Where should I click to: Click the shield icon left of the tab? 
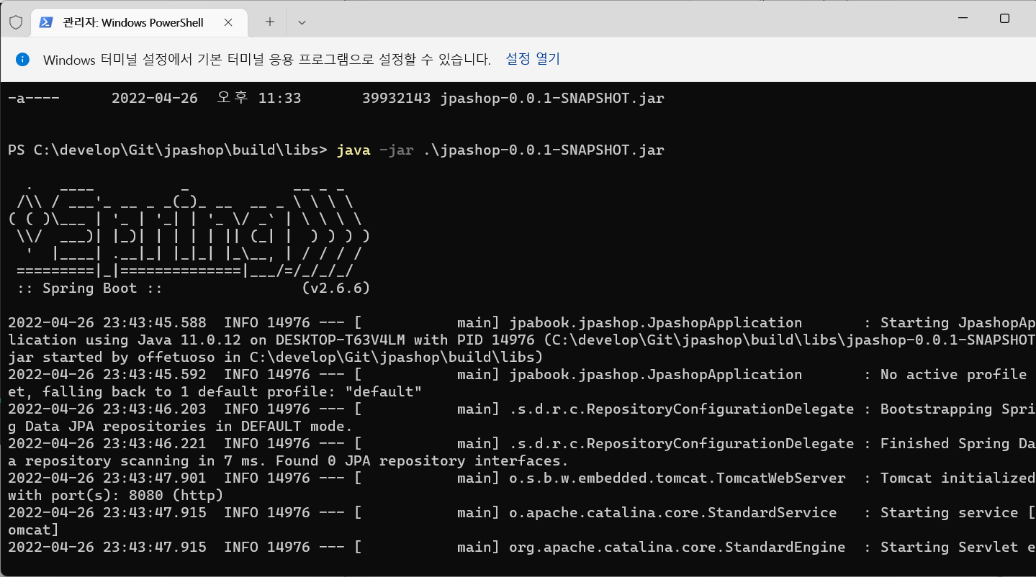click(x=15, y=22)
